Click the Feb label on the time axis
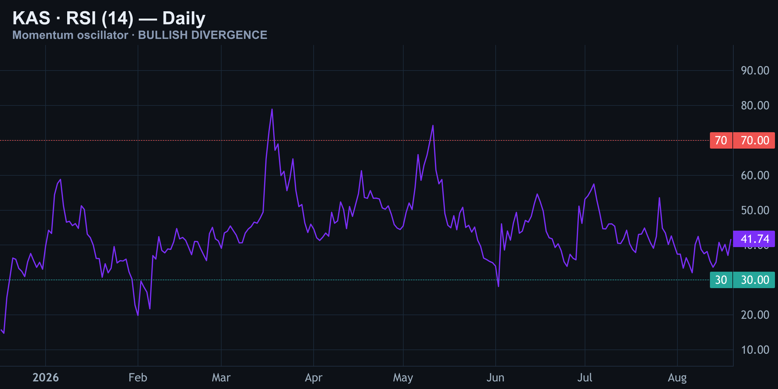Viewport: 778px width, 389px height. tap(138, 377)
